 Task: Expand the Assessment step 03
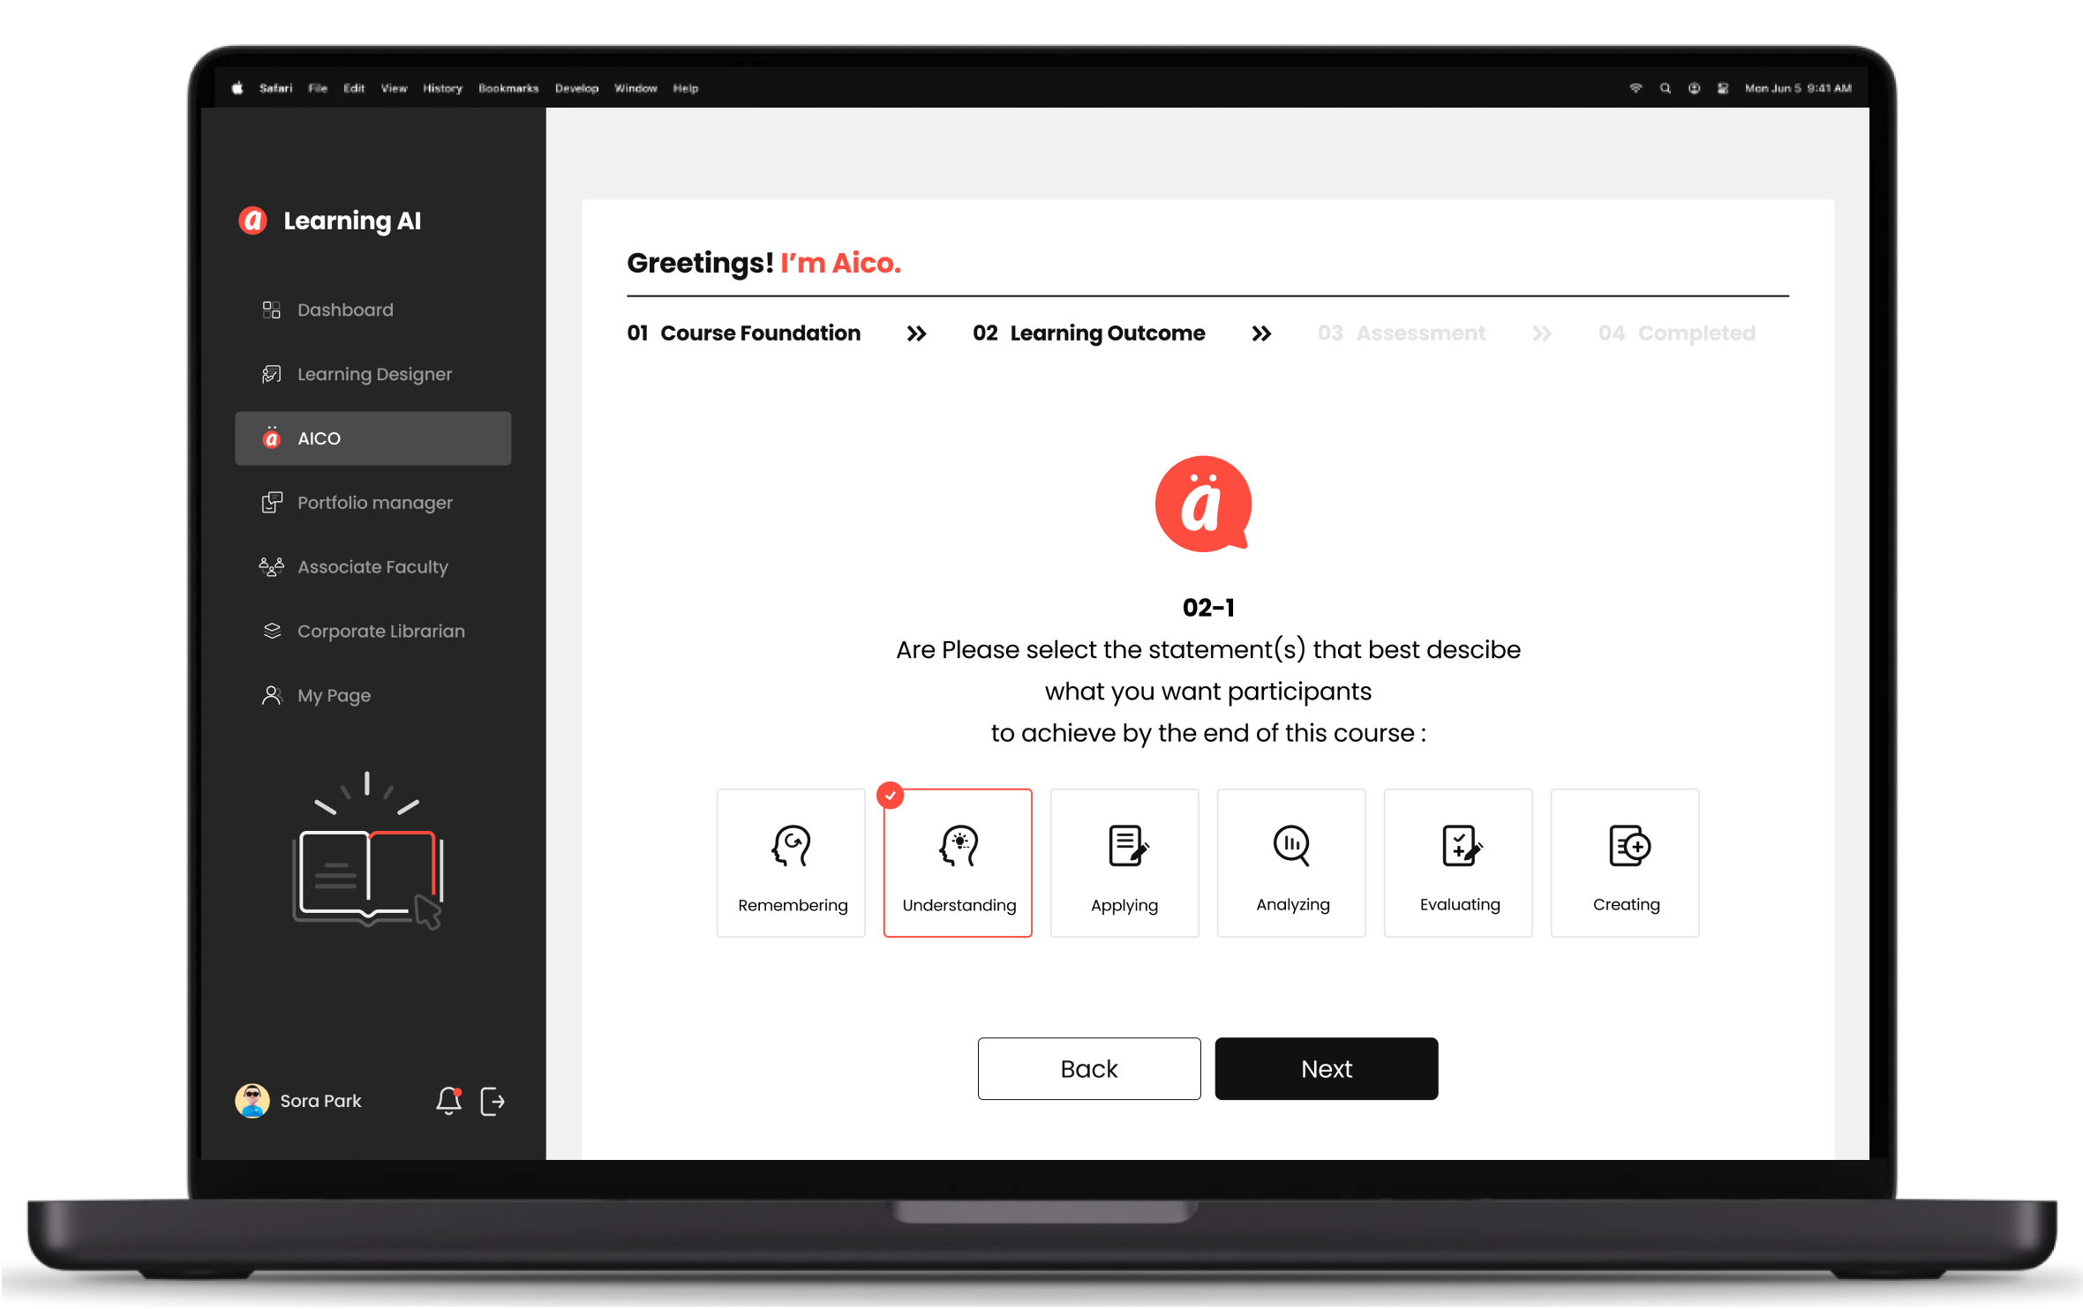point(1402,332)
